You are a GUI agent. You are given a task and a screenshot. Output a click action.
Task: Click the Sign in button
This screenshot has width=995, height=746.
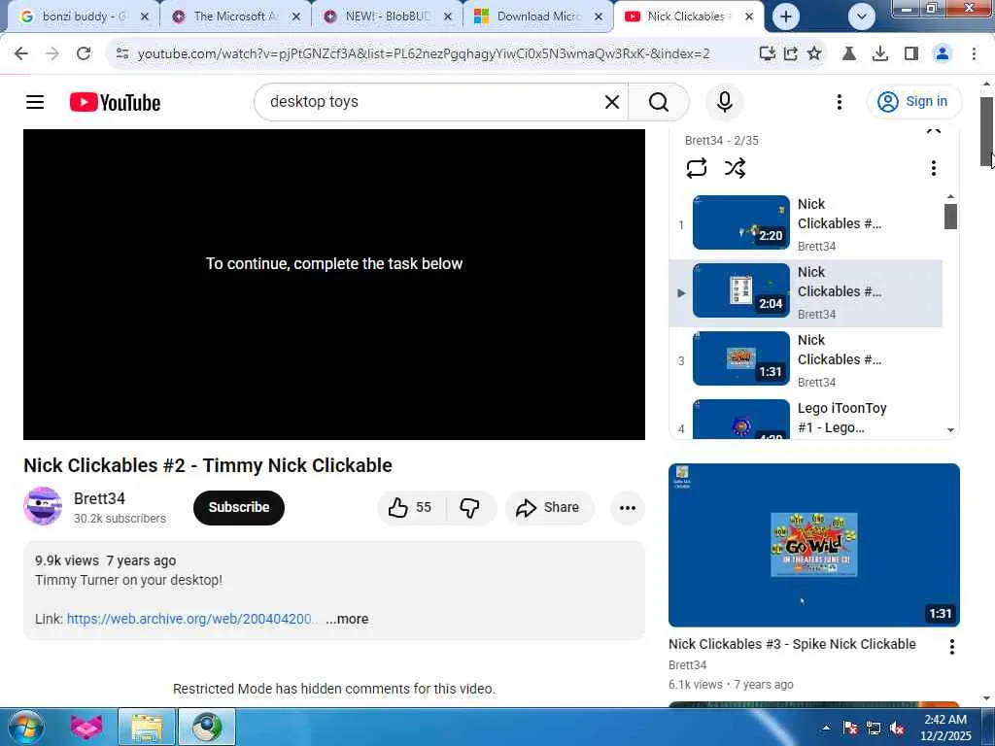point(913,101)
